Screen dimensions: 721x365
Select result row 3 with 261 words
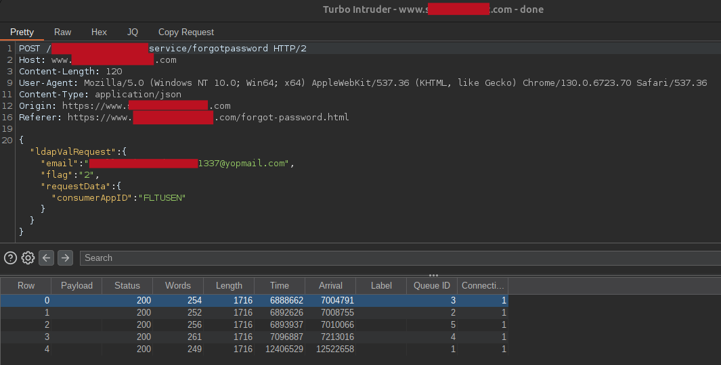tap(254, 337)
